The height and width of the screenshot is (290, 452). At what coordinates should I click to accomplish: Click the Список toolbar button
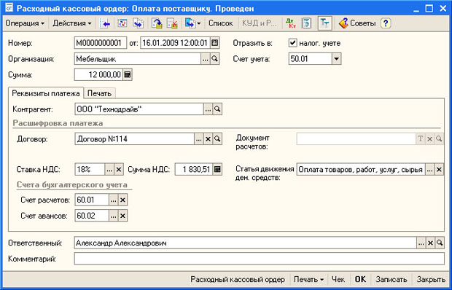(220, 23)
